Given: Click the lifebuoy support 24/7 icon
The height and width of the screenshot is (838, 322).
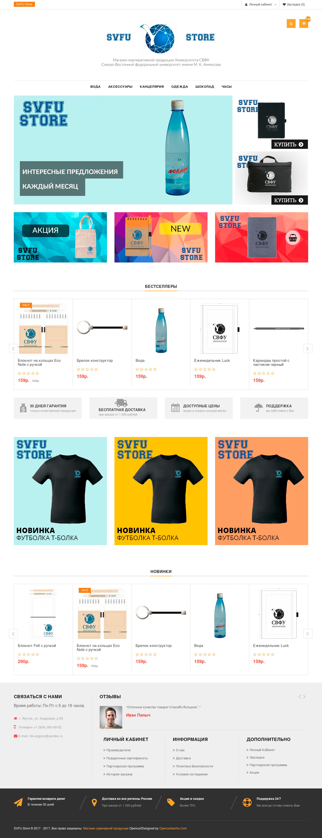Looking at the screenshot, I should (247, 802).
